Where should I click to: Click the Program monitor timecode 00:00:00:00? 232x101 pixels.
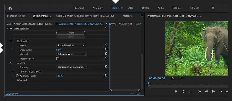tap(157, 78)
